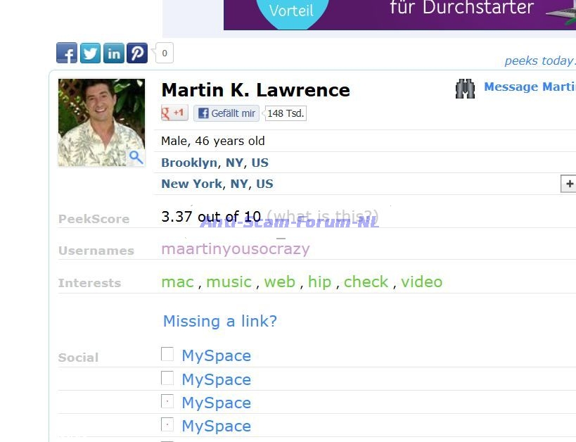Open the Message Martin link
This screenshot has width=576, height=442.
(530, 87)
